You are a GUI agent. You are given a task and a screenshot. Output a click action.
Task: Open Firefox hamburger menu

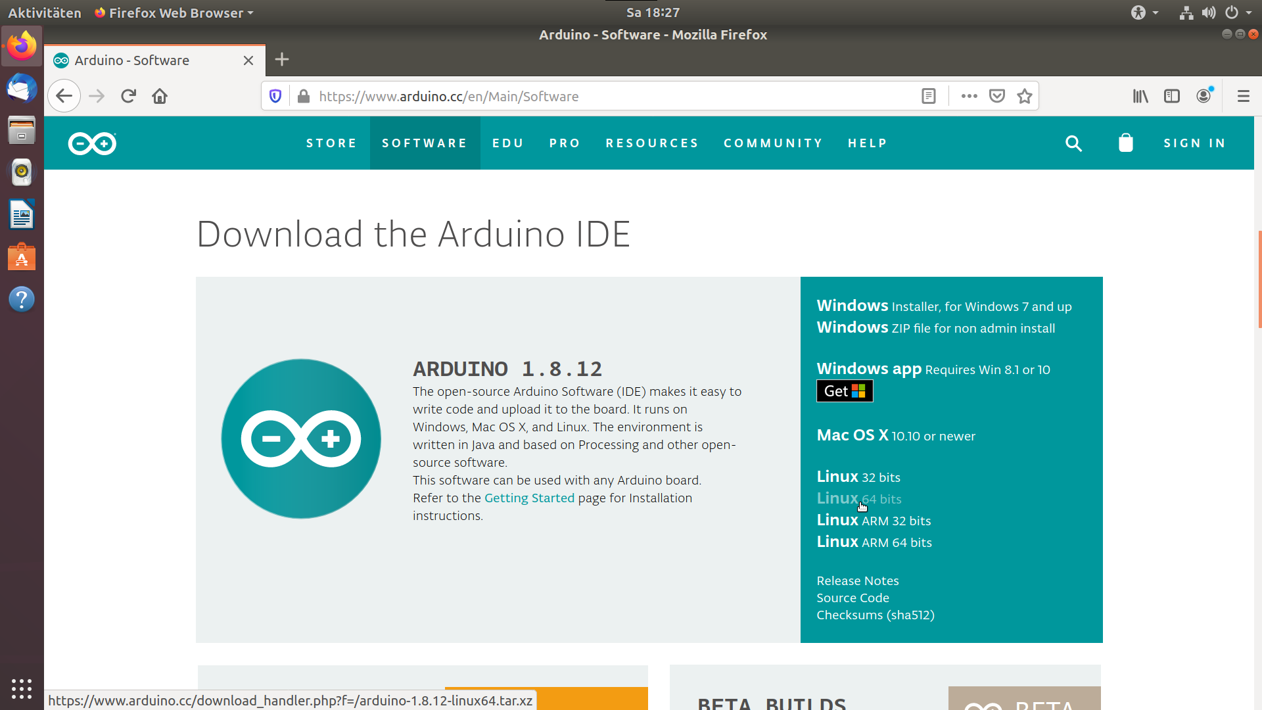coord(1243,96)
